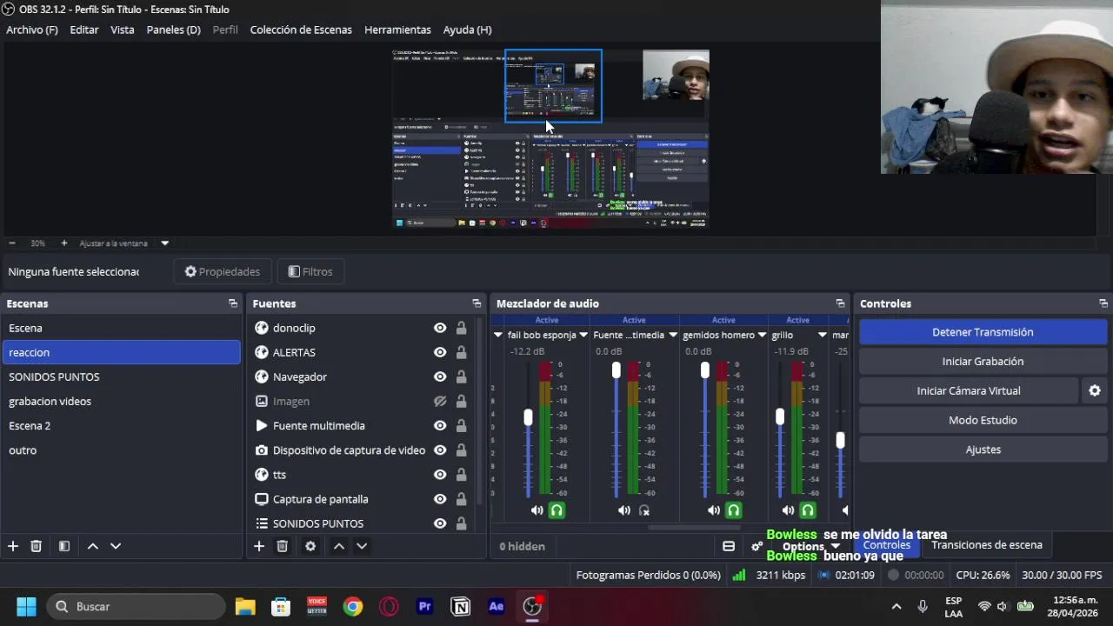Adjust gemidos homero volume slider
The width and height of the screenshot is (1113, 626).
point(705,371)
